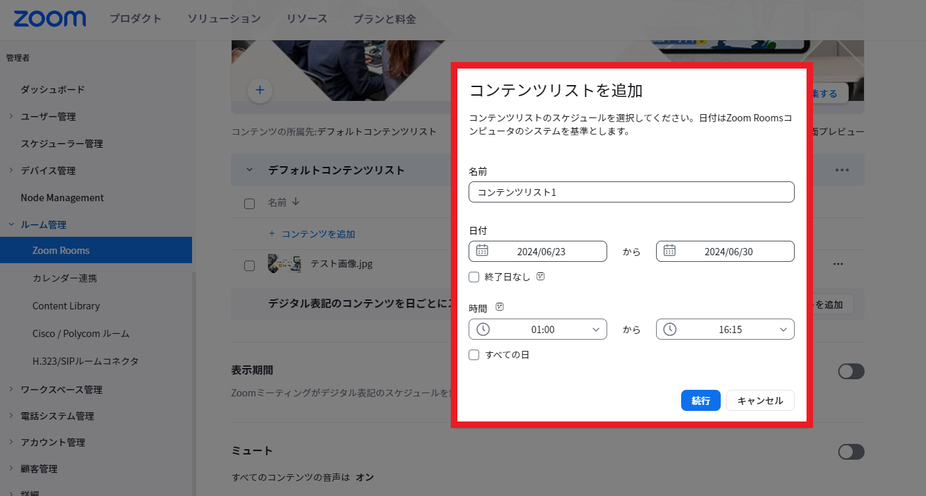
Task: Click the キャンセル button
Action: 760,400
